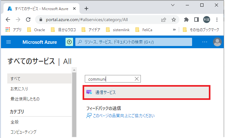Viewport: 225px width, 138px height.
Task: Click the sidebar vertical scrollbar thumb
Action: click(x=74, y=105)
